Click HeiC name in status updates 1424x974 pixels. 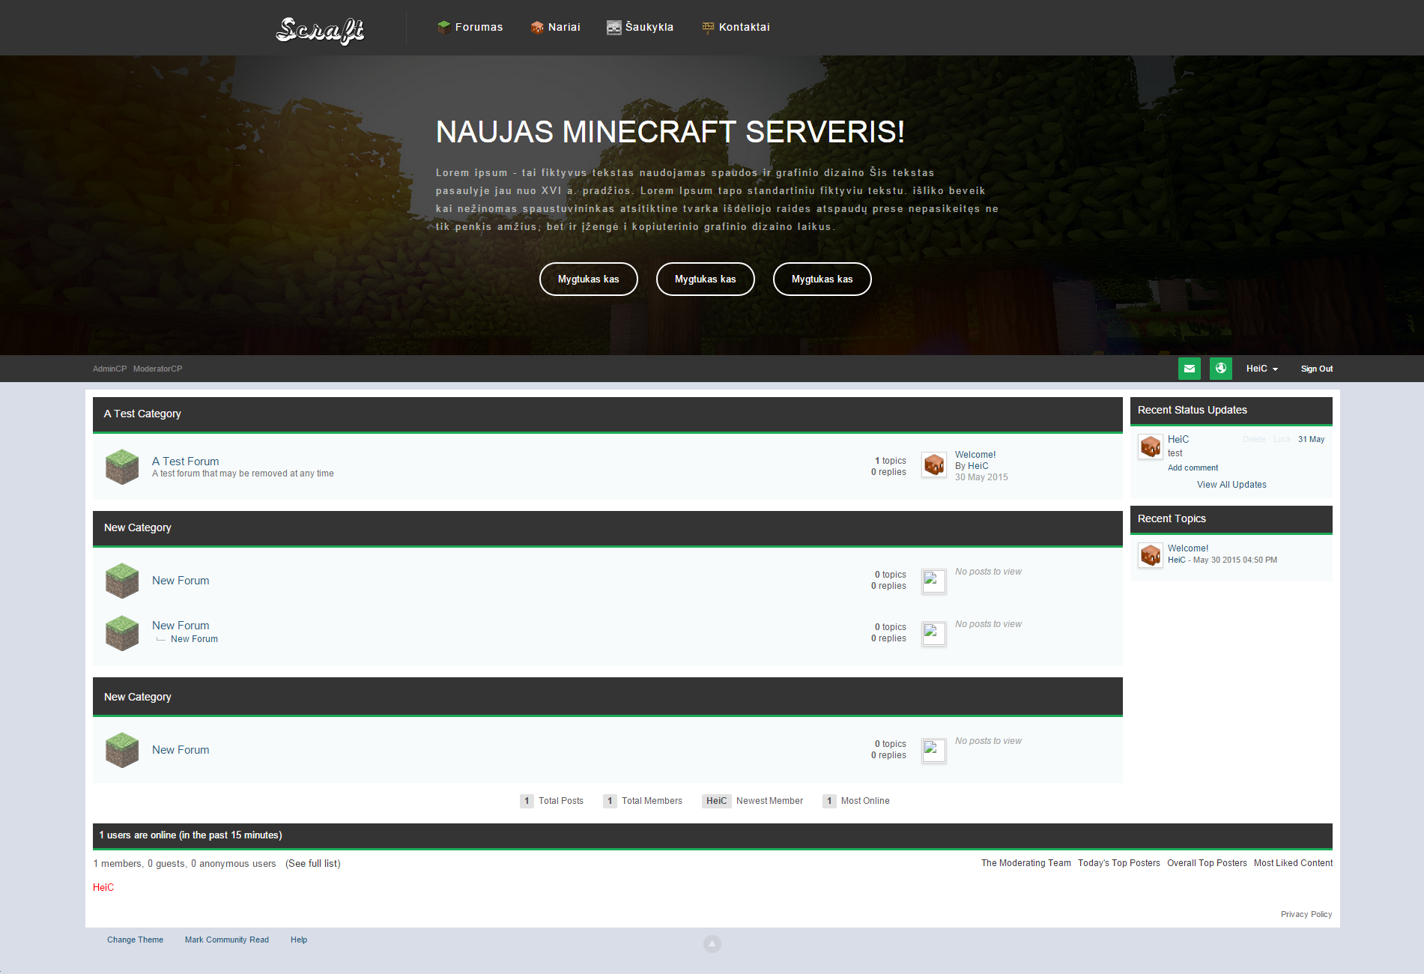(1178, 440)
